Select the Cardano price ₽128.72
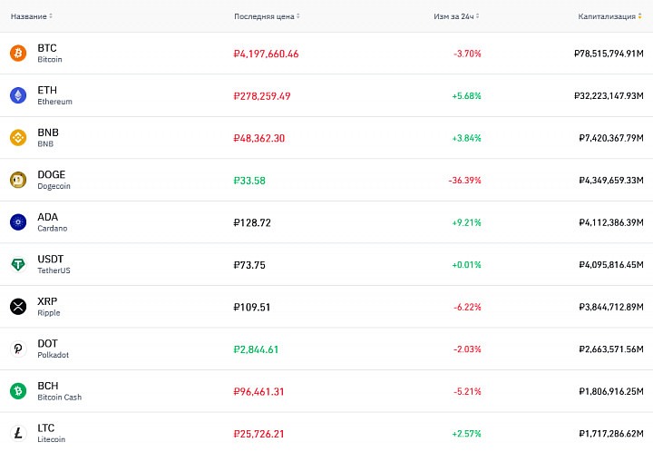Viewport: 653px width, 452px height. (252, 223)
